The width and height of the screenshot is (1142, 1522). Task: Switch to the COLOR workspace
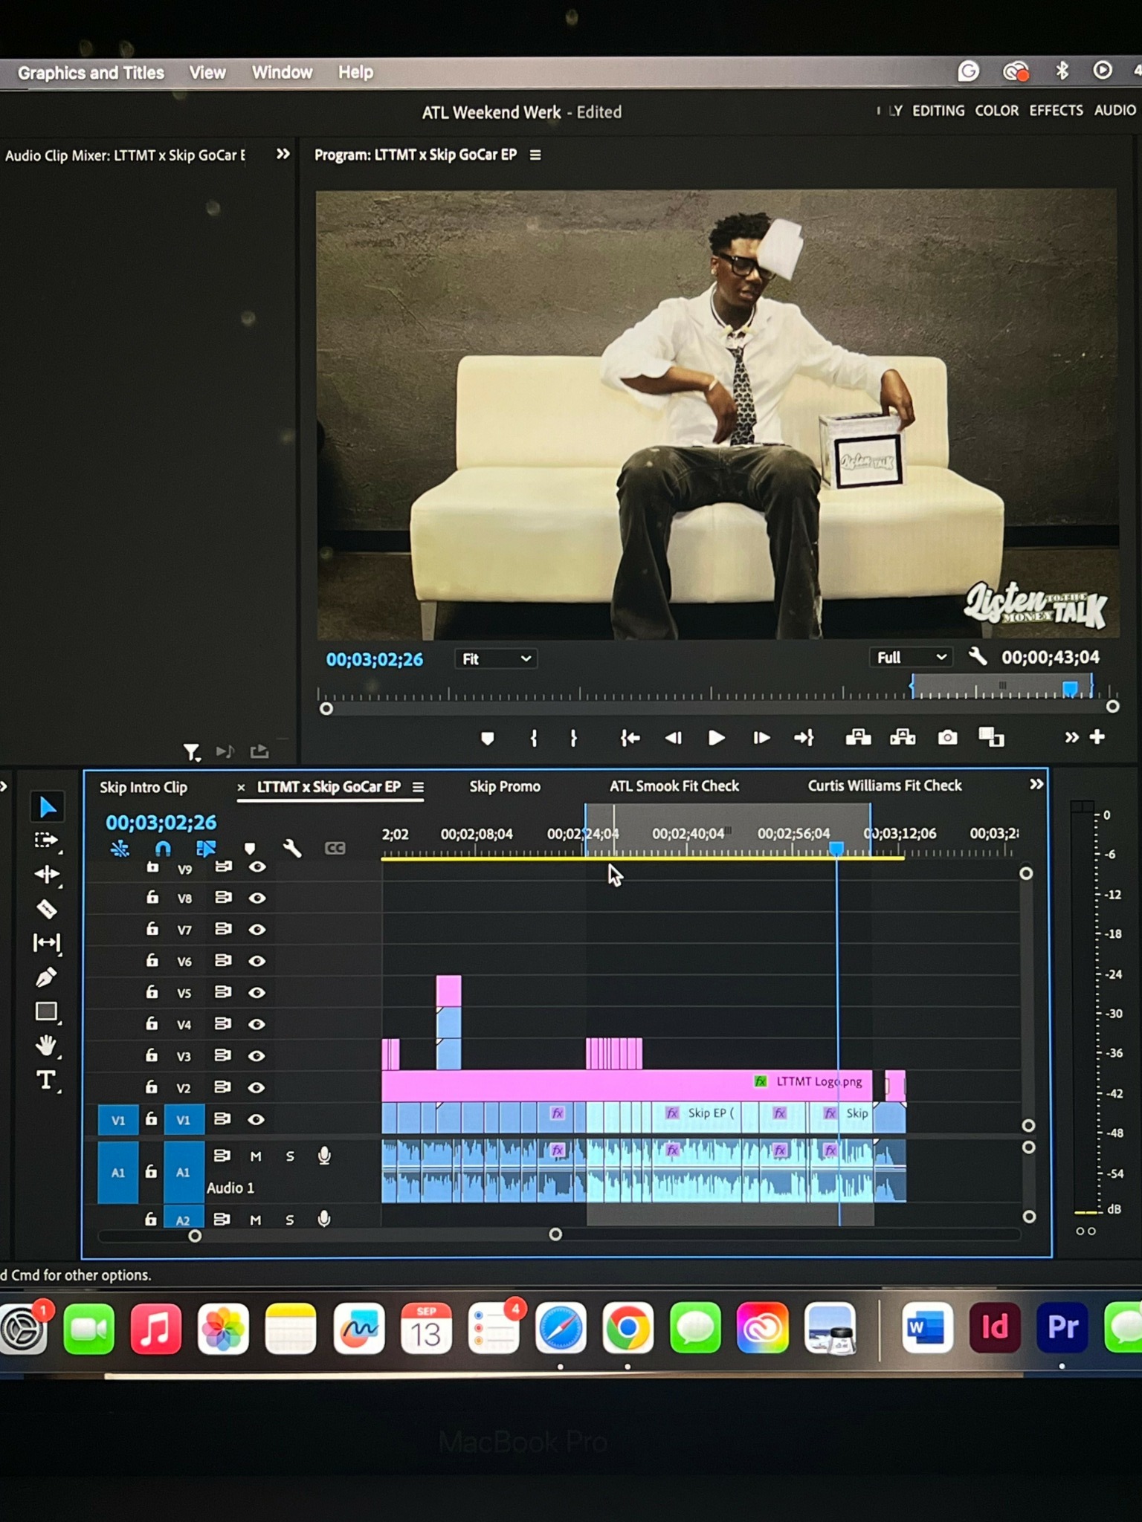(996, 111)
